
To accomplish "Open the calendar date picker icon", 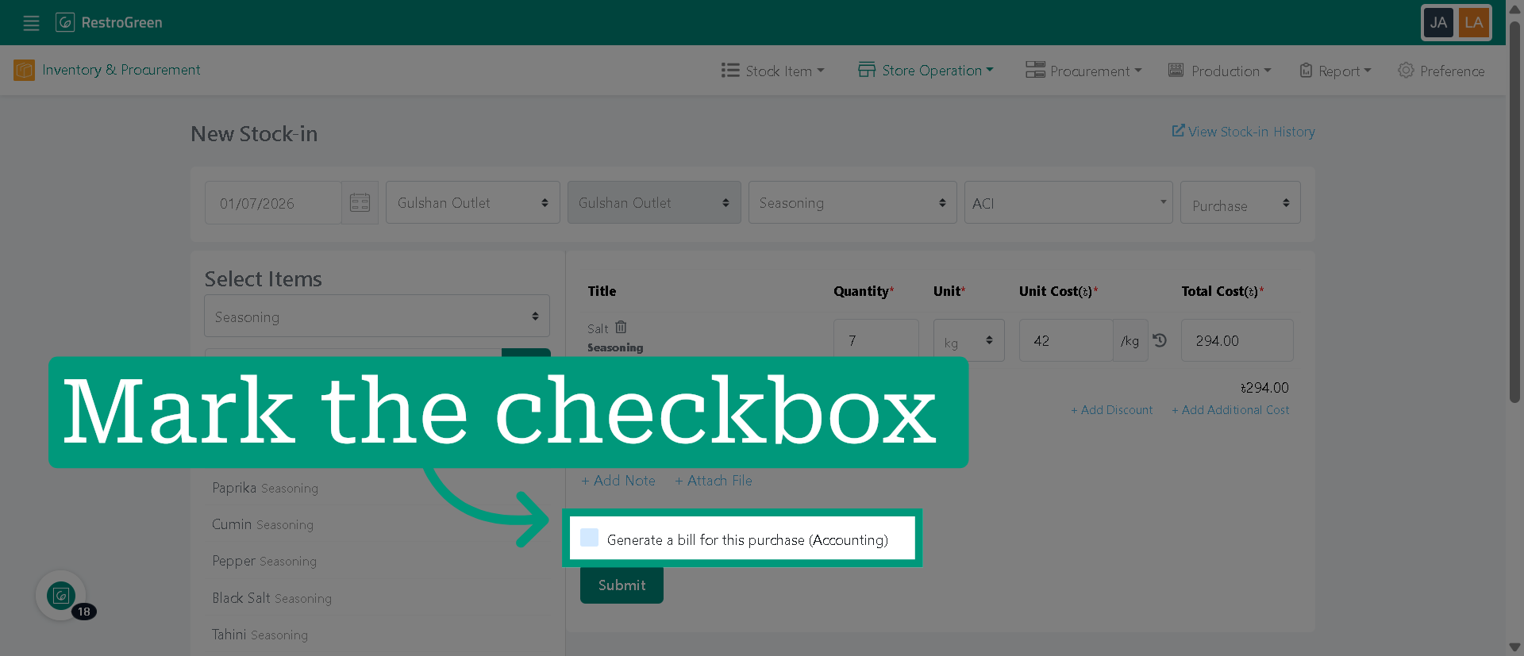I will 360,203.
